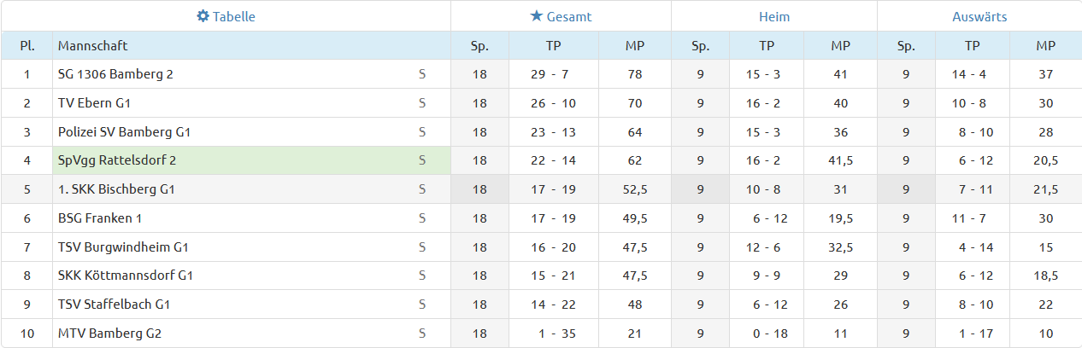This screenshot has width=1082, height=348.
Task: Select the S icon for BSG Franken 1
Action: (421, 218)
